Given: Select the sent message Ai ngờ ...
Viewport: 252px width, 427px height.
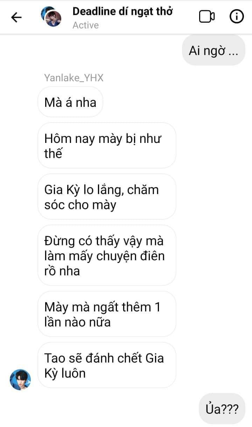Looking at the screenshot, I should click(x=213, y=50).
